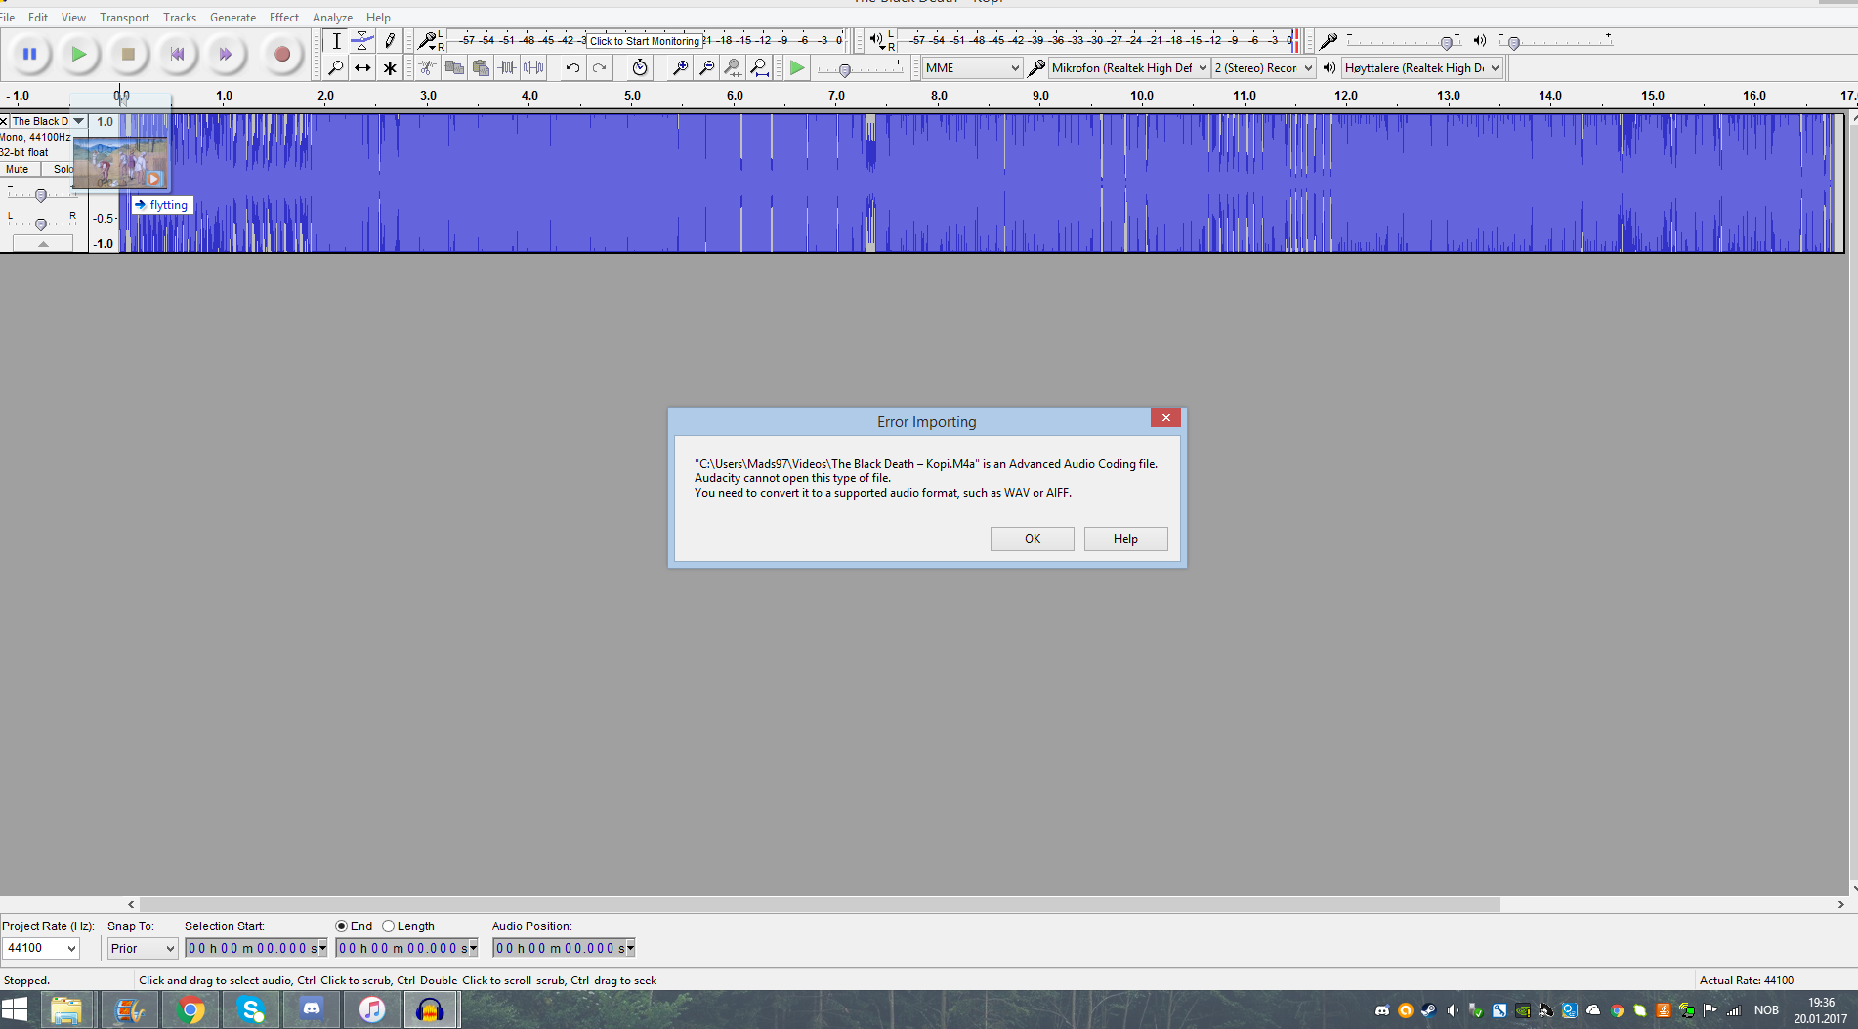The height and width of the screenshot is (1029, 1858).
Task: Click the playback meter speaker icon
Action: tap(876, 40)
